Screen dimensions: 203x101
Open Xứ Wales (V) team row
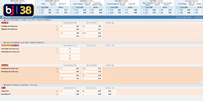pyautogui.click(x=9, y=26)
